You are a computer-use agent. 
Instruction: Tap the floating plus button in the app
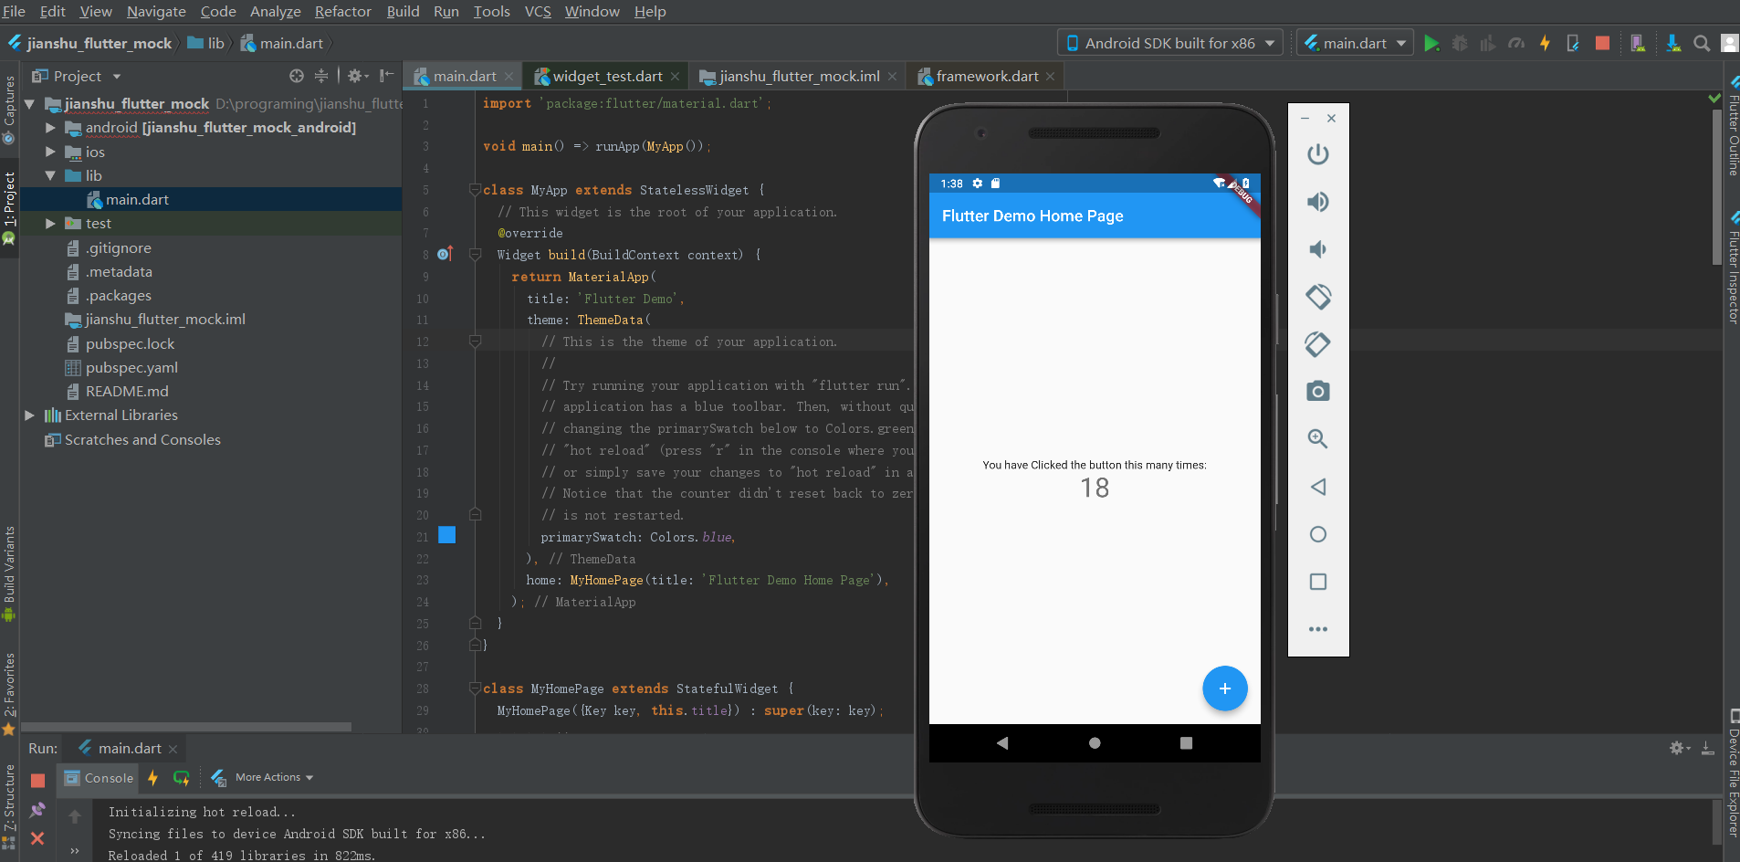(x=1224, y=689)
